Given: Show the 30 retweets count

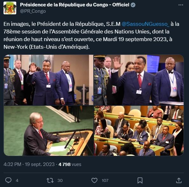Looking at the screenshot, I should 60,181.
